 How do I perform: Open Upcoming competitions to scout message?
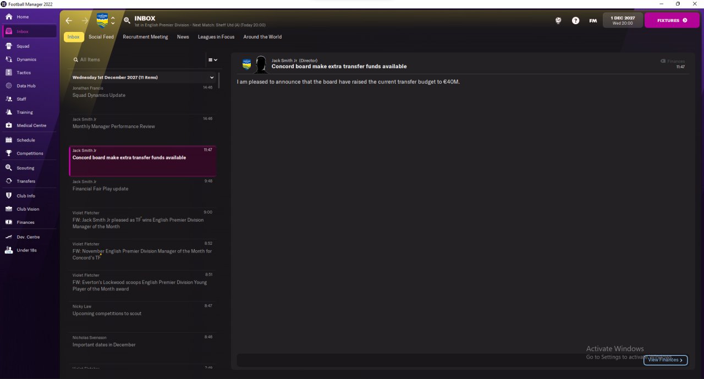click(x=142, y=317)
